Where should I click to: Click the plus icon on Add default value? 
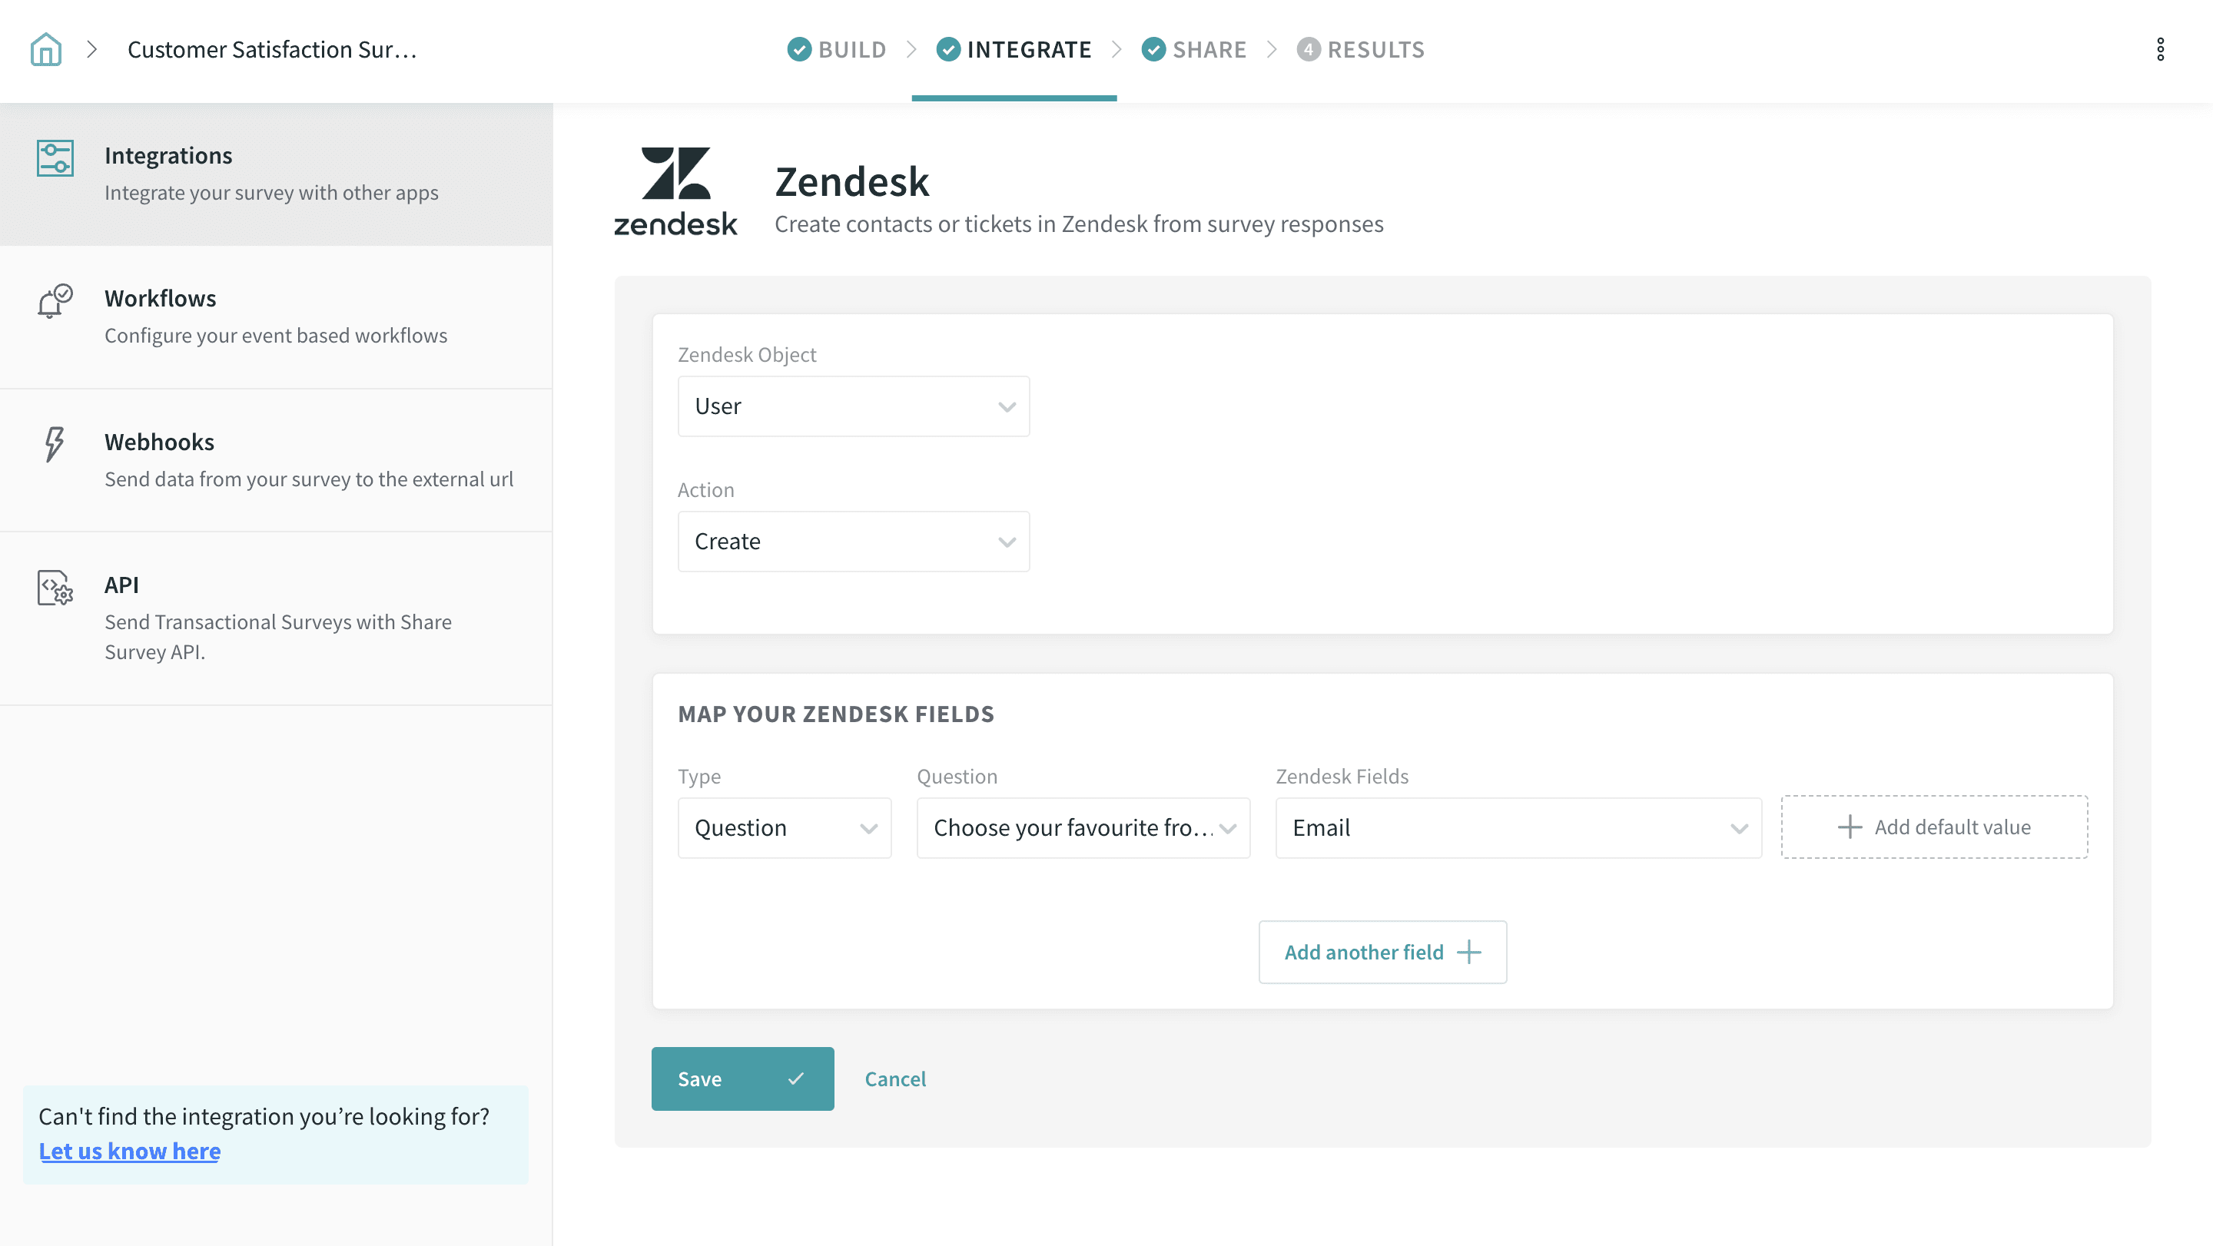coord(1849,827)
